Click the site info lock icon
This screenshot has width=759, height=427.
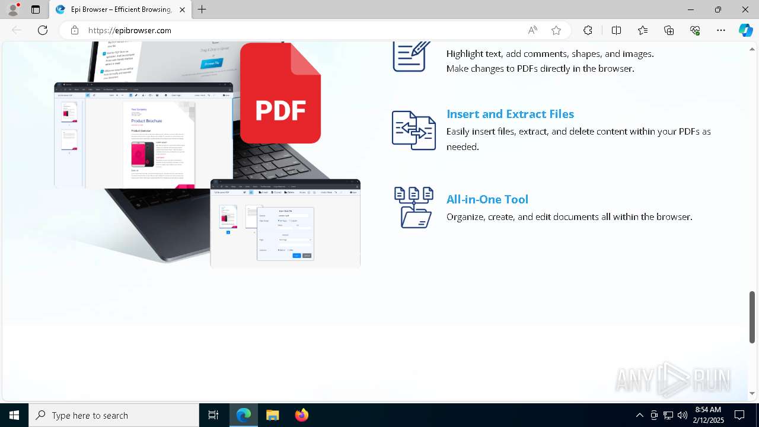[75, 30]
